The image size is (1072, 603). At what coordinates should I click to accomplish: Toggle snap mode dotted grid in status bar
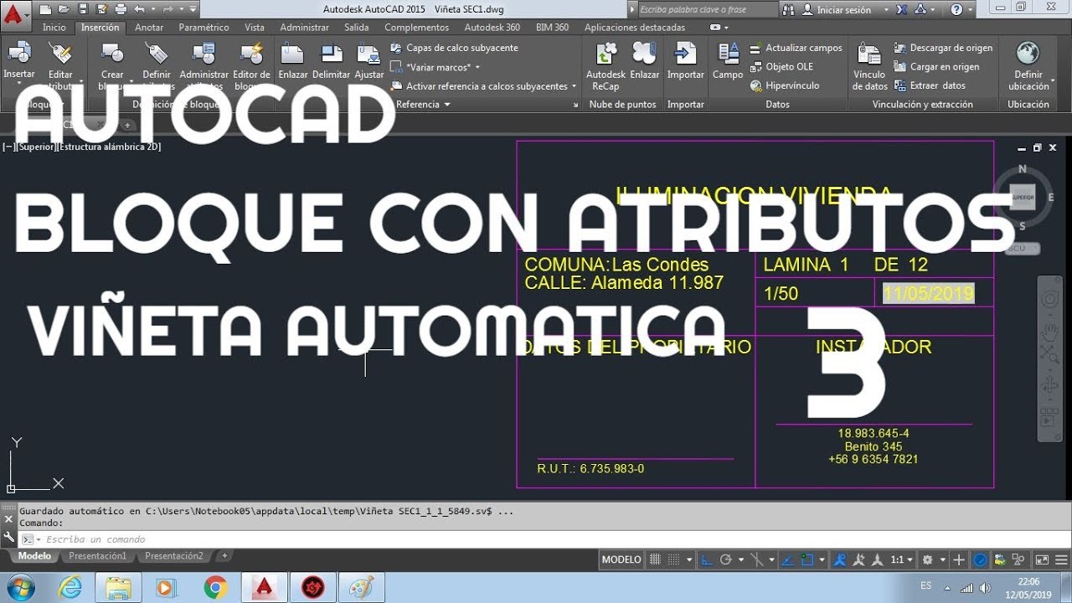click(673, 559)
